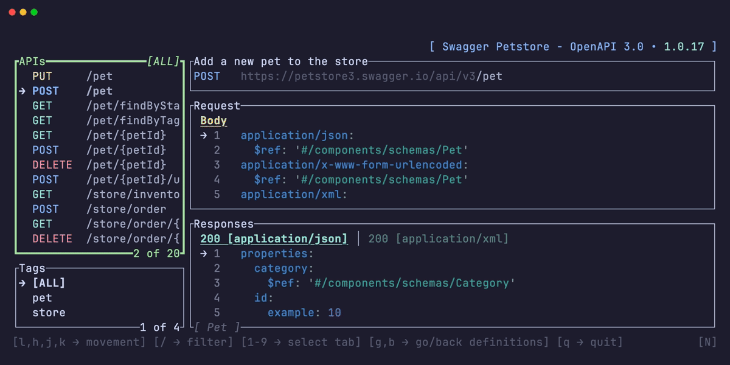The height and width of the screenshot is (365, 730).
Task: Click the green maximize window button
Action: (x=34, y=12)
